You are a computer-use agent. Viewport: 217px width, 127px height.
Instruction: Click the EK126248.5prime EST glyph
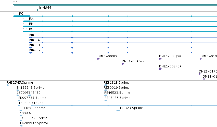tap(18, 90)
